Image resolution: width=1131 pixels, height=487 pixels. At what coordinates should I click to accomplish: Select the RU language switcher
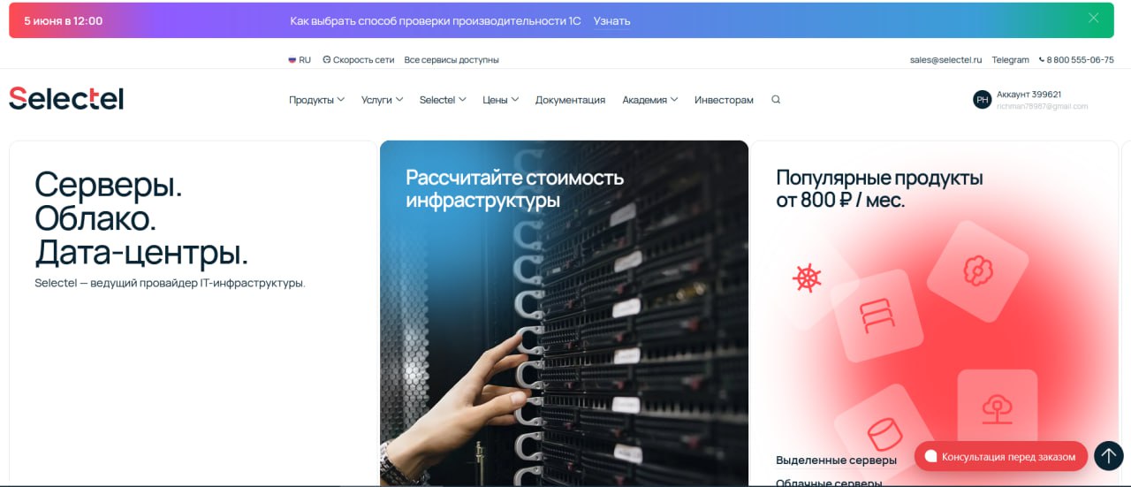(x=300, y=60)
